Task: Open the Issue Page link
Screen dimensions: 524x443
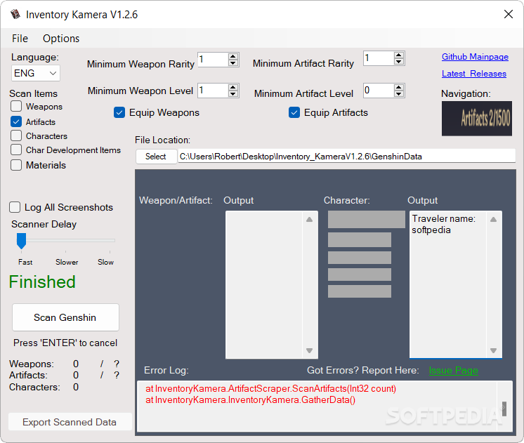Action: [x=453, y=370]
